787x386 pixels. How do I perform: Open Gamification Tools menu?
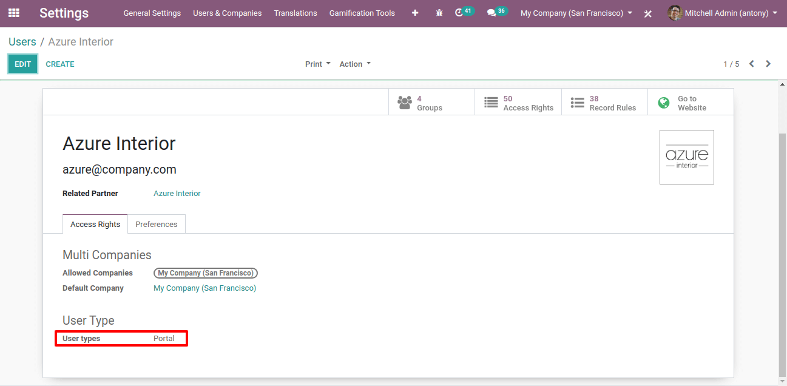[x=362, y=13]
